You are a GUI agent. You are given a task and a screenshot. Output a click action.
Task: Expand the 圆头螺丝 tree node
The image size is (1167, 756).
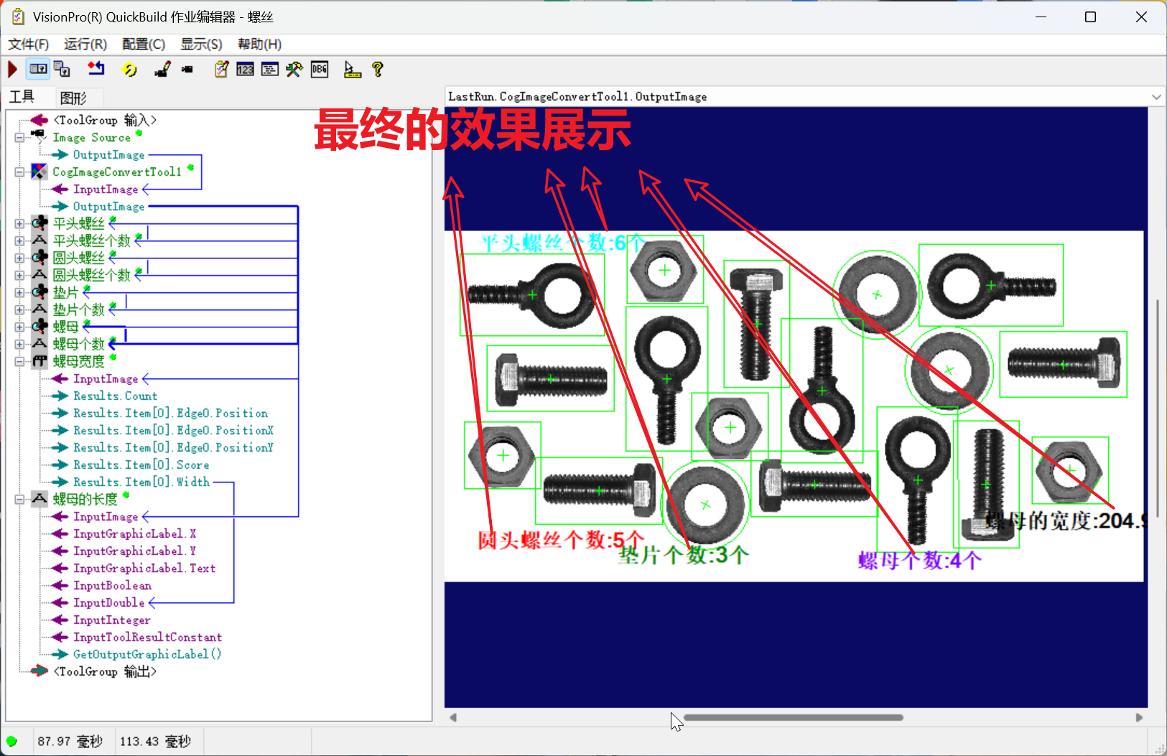pyautogui.click(x=20, y=258)
